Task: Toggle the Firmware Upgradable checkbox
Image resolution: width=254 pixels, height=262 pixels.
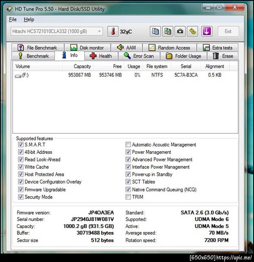Action: (x=20, y=190)
